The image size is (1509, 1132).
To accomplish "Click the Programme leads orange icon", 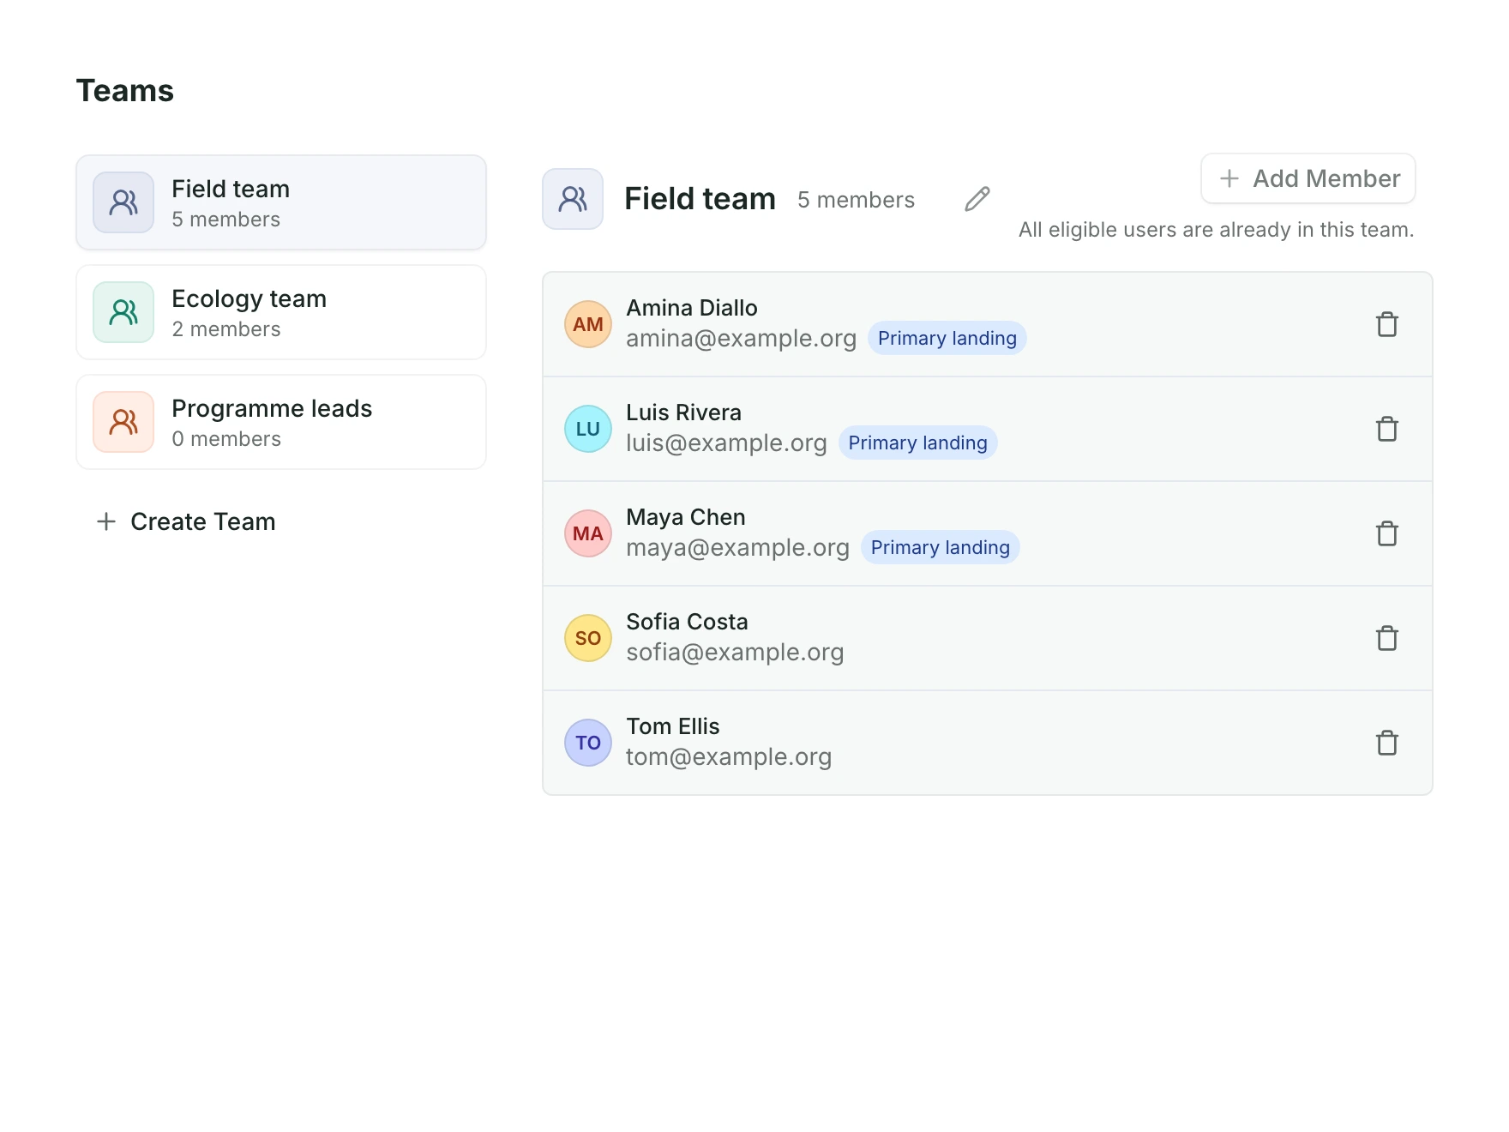I will pos(123,422).
